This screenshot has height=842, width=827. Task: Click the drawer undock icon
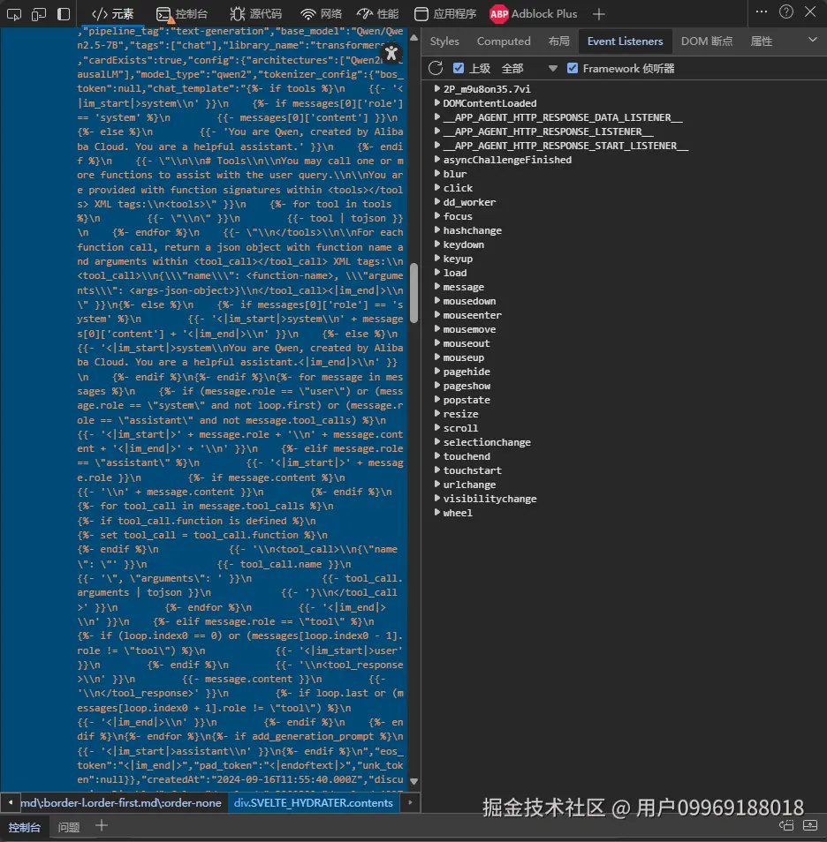(x=786, y=825)
